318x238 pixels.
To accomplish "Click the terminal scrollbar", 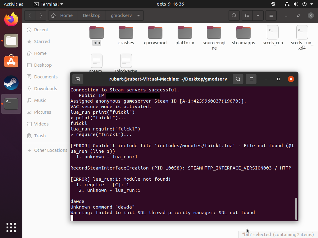I will tap(296, 209).
